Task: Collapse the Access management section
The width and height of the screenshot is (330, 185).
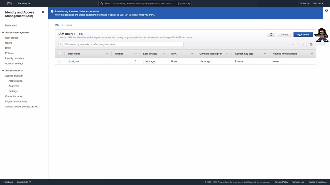Action: pyautogui.click(x=3, y=32)
